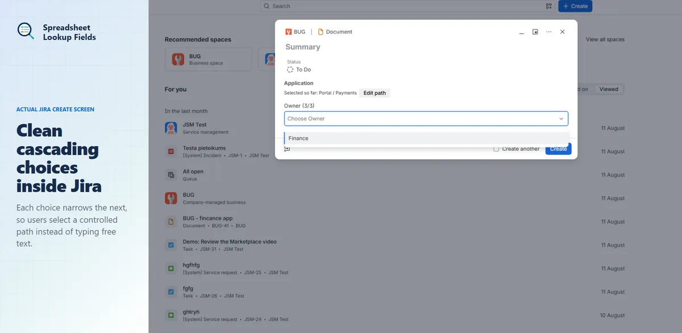Click the Edit path button
Image resolution: width=682 pixels, height=333 pixels.
click(375, 93)
